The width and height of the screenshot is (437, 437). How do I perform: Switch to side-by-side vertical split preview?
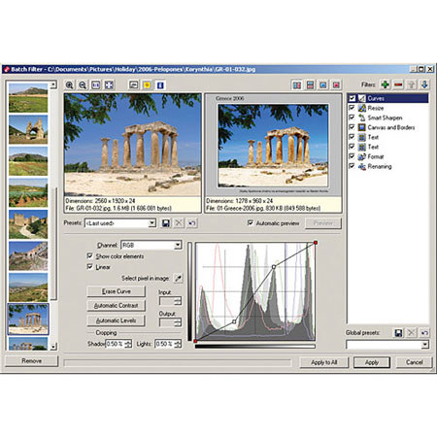297,84
